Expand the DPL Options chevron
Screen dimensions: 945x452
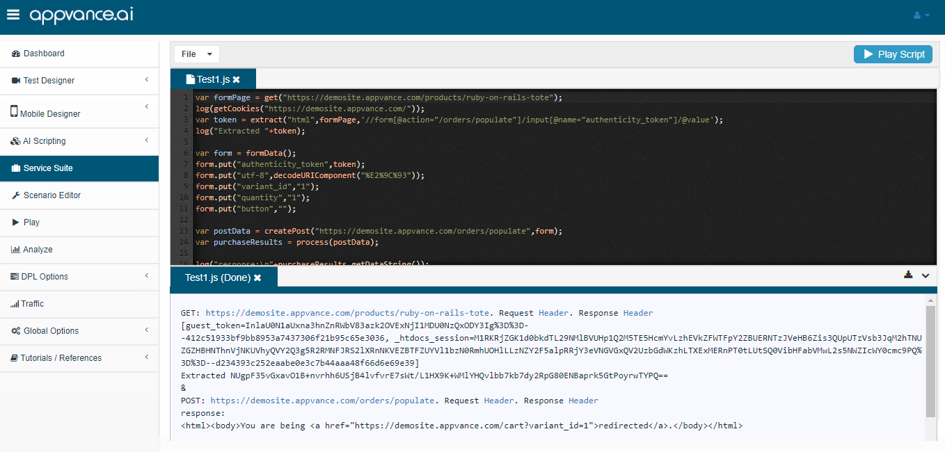coord(147,276)
